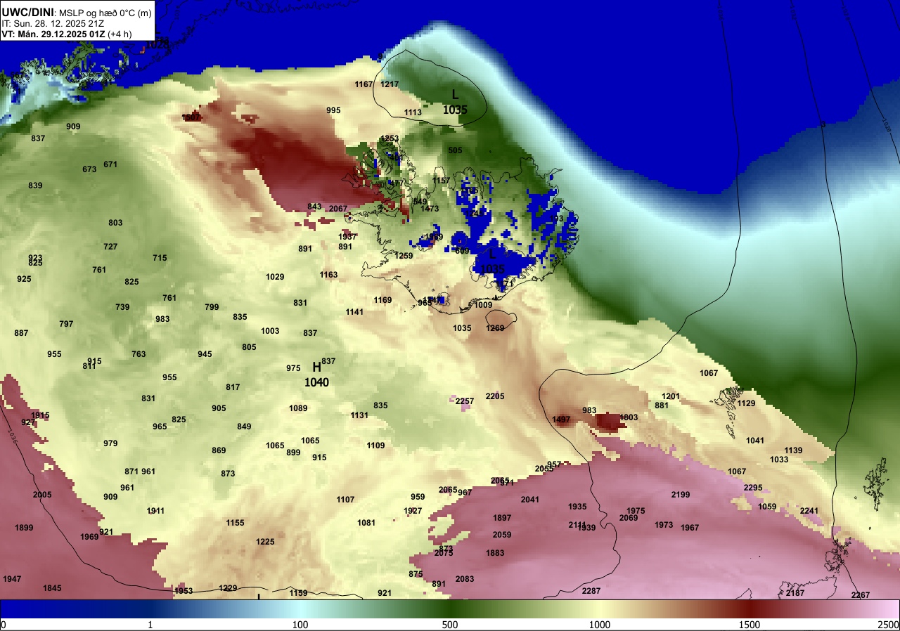Select the map value 1155
This screenshot has width=900, height=631.
click(235, 523)
